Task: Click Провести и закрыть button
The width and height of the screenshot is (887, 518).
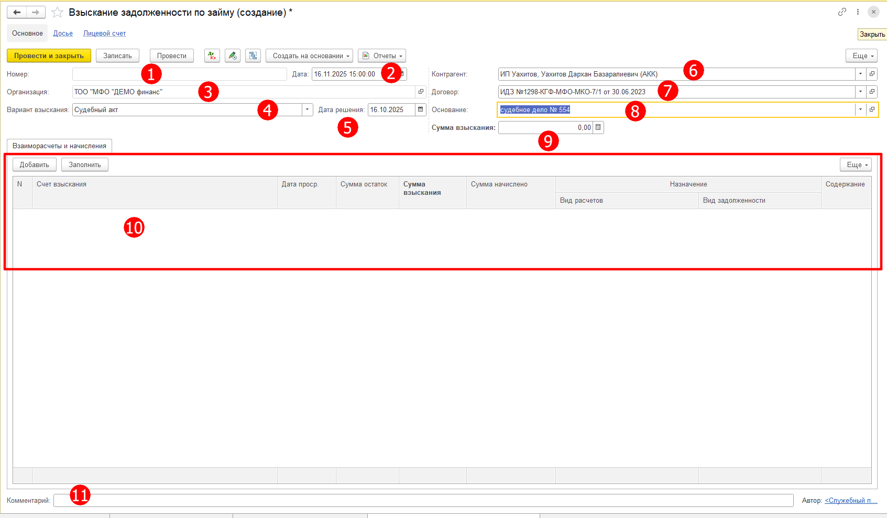Action: pyautogui.click(x=49, y=56)
